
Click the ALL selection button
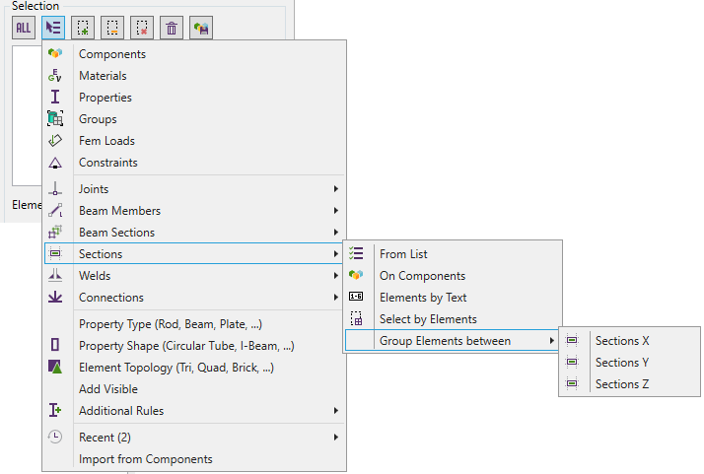[x=23, y=29]
